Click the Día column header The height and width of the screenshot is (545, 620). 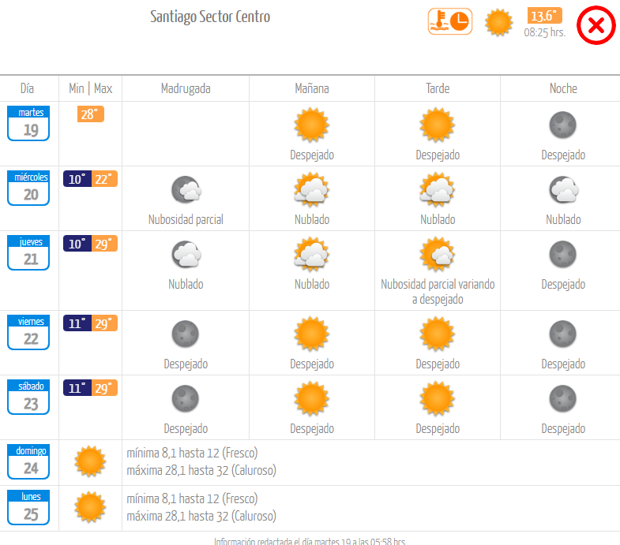pyautogui.click(x=27, y=88)
